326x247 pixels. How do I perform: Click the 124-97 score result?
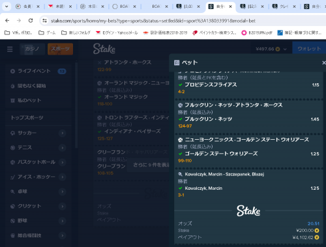coord(185,126)
